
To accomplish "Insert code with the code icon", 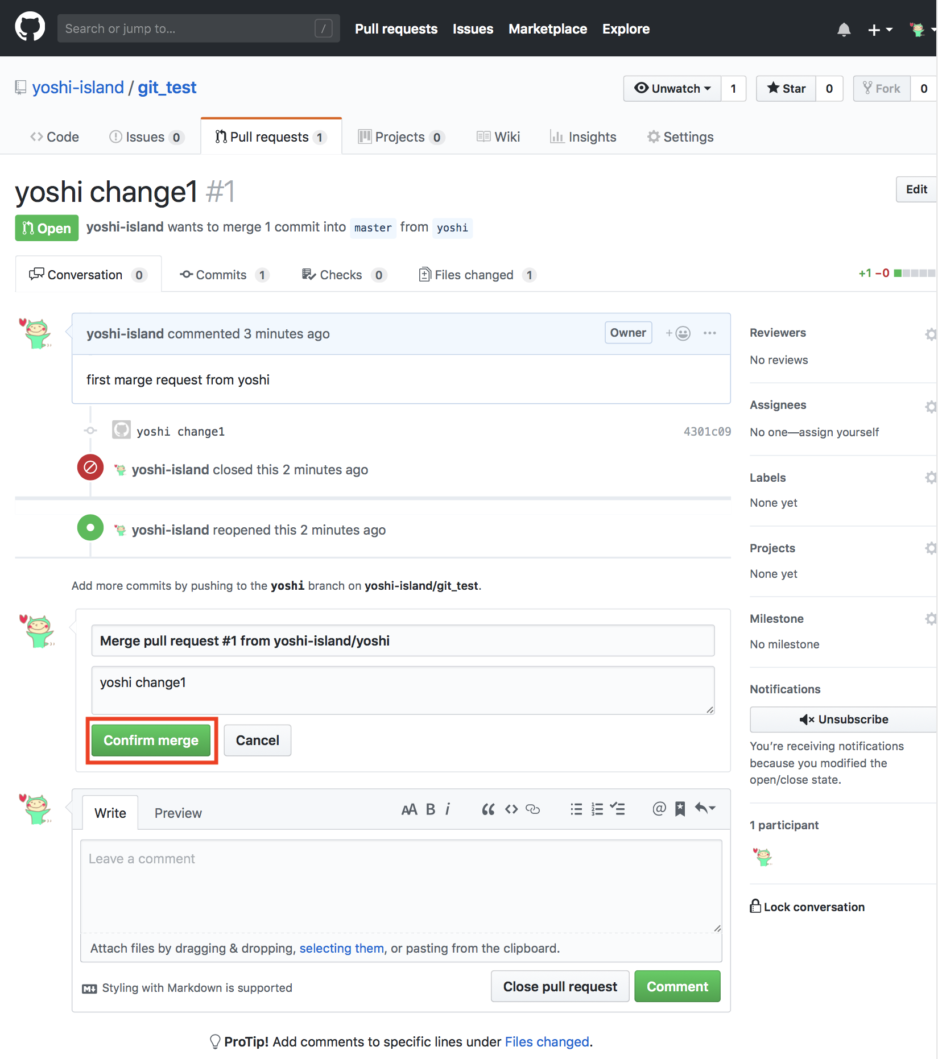I will pyautogui.click(x=511, y=809).
